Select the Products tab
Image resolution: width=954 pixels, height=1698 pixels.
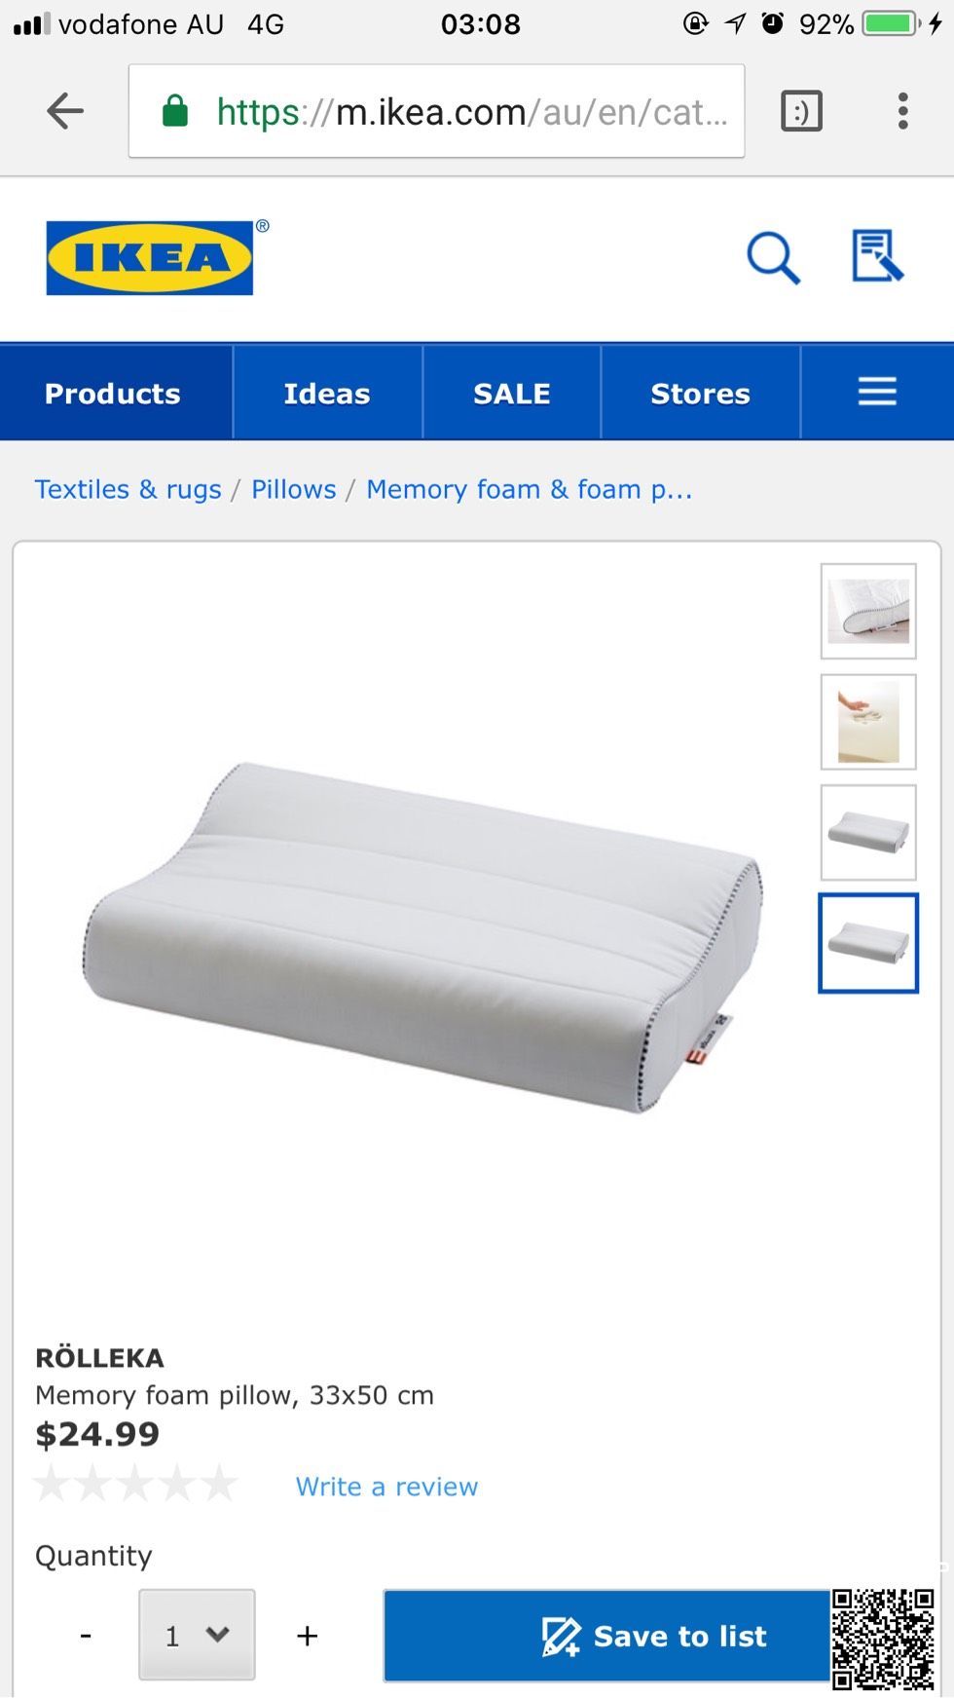(x=113, y=393)
